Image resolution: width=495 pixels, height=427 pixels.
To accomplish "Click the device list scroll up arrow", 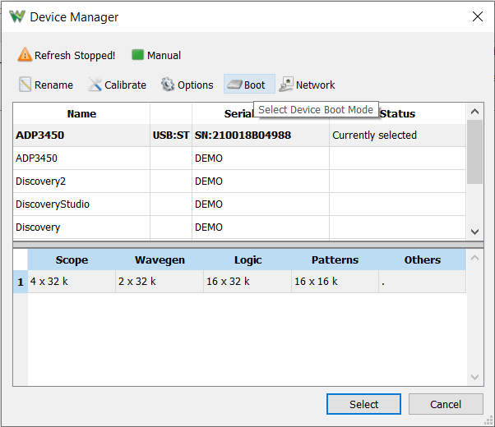I will 474,112.
